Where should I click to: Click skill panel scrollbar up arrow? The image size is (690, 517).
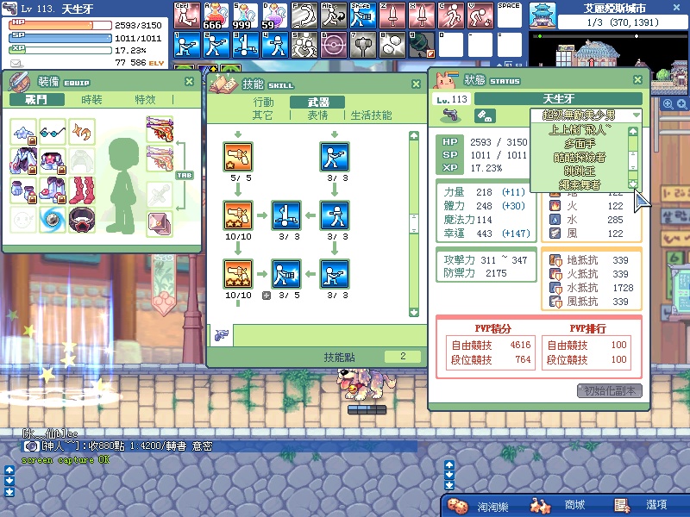[414, 135]
